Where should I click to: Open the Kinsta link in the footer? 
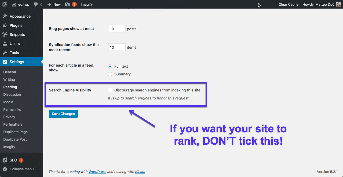(140, 172)
